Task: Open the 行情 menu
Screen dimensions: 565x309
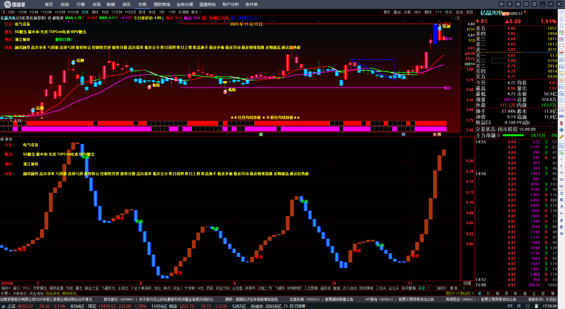Action: point(81,4)
